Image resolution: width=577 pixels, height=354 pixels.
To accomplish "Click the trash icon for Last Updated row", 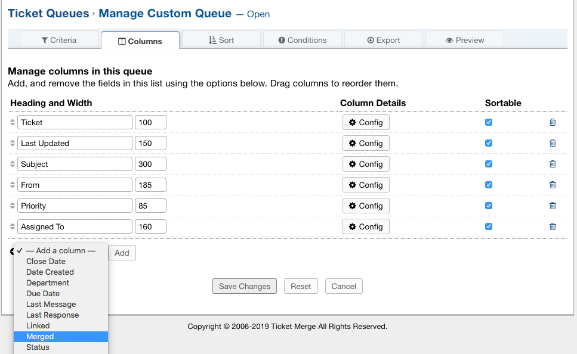I will pos(552,143).
